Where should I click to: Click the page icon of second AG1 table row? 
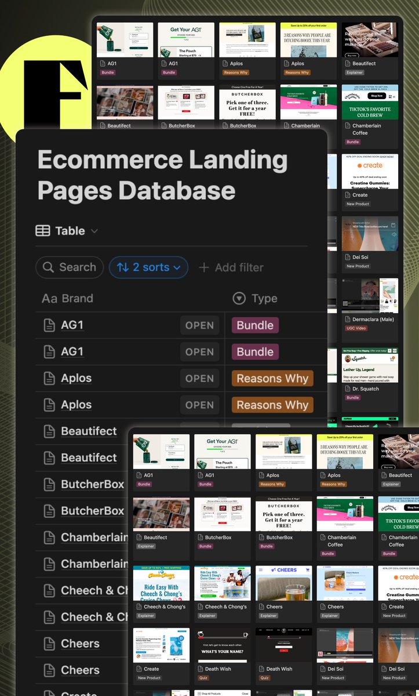(50, 351)
